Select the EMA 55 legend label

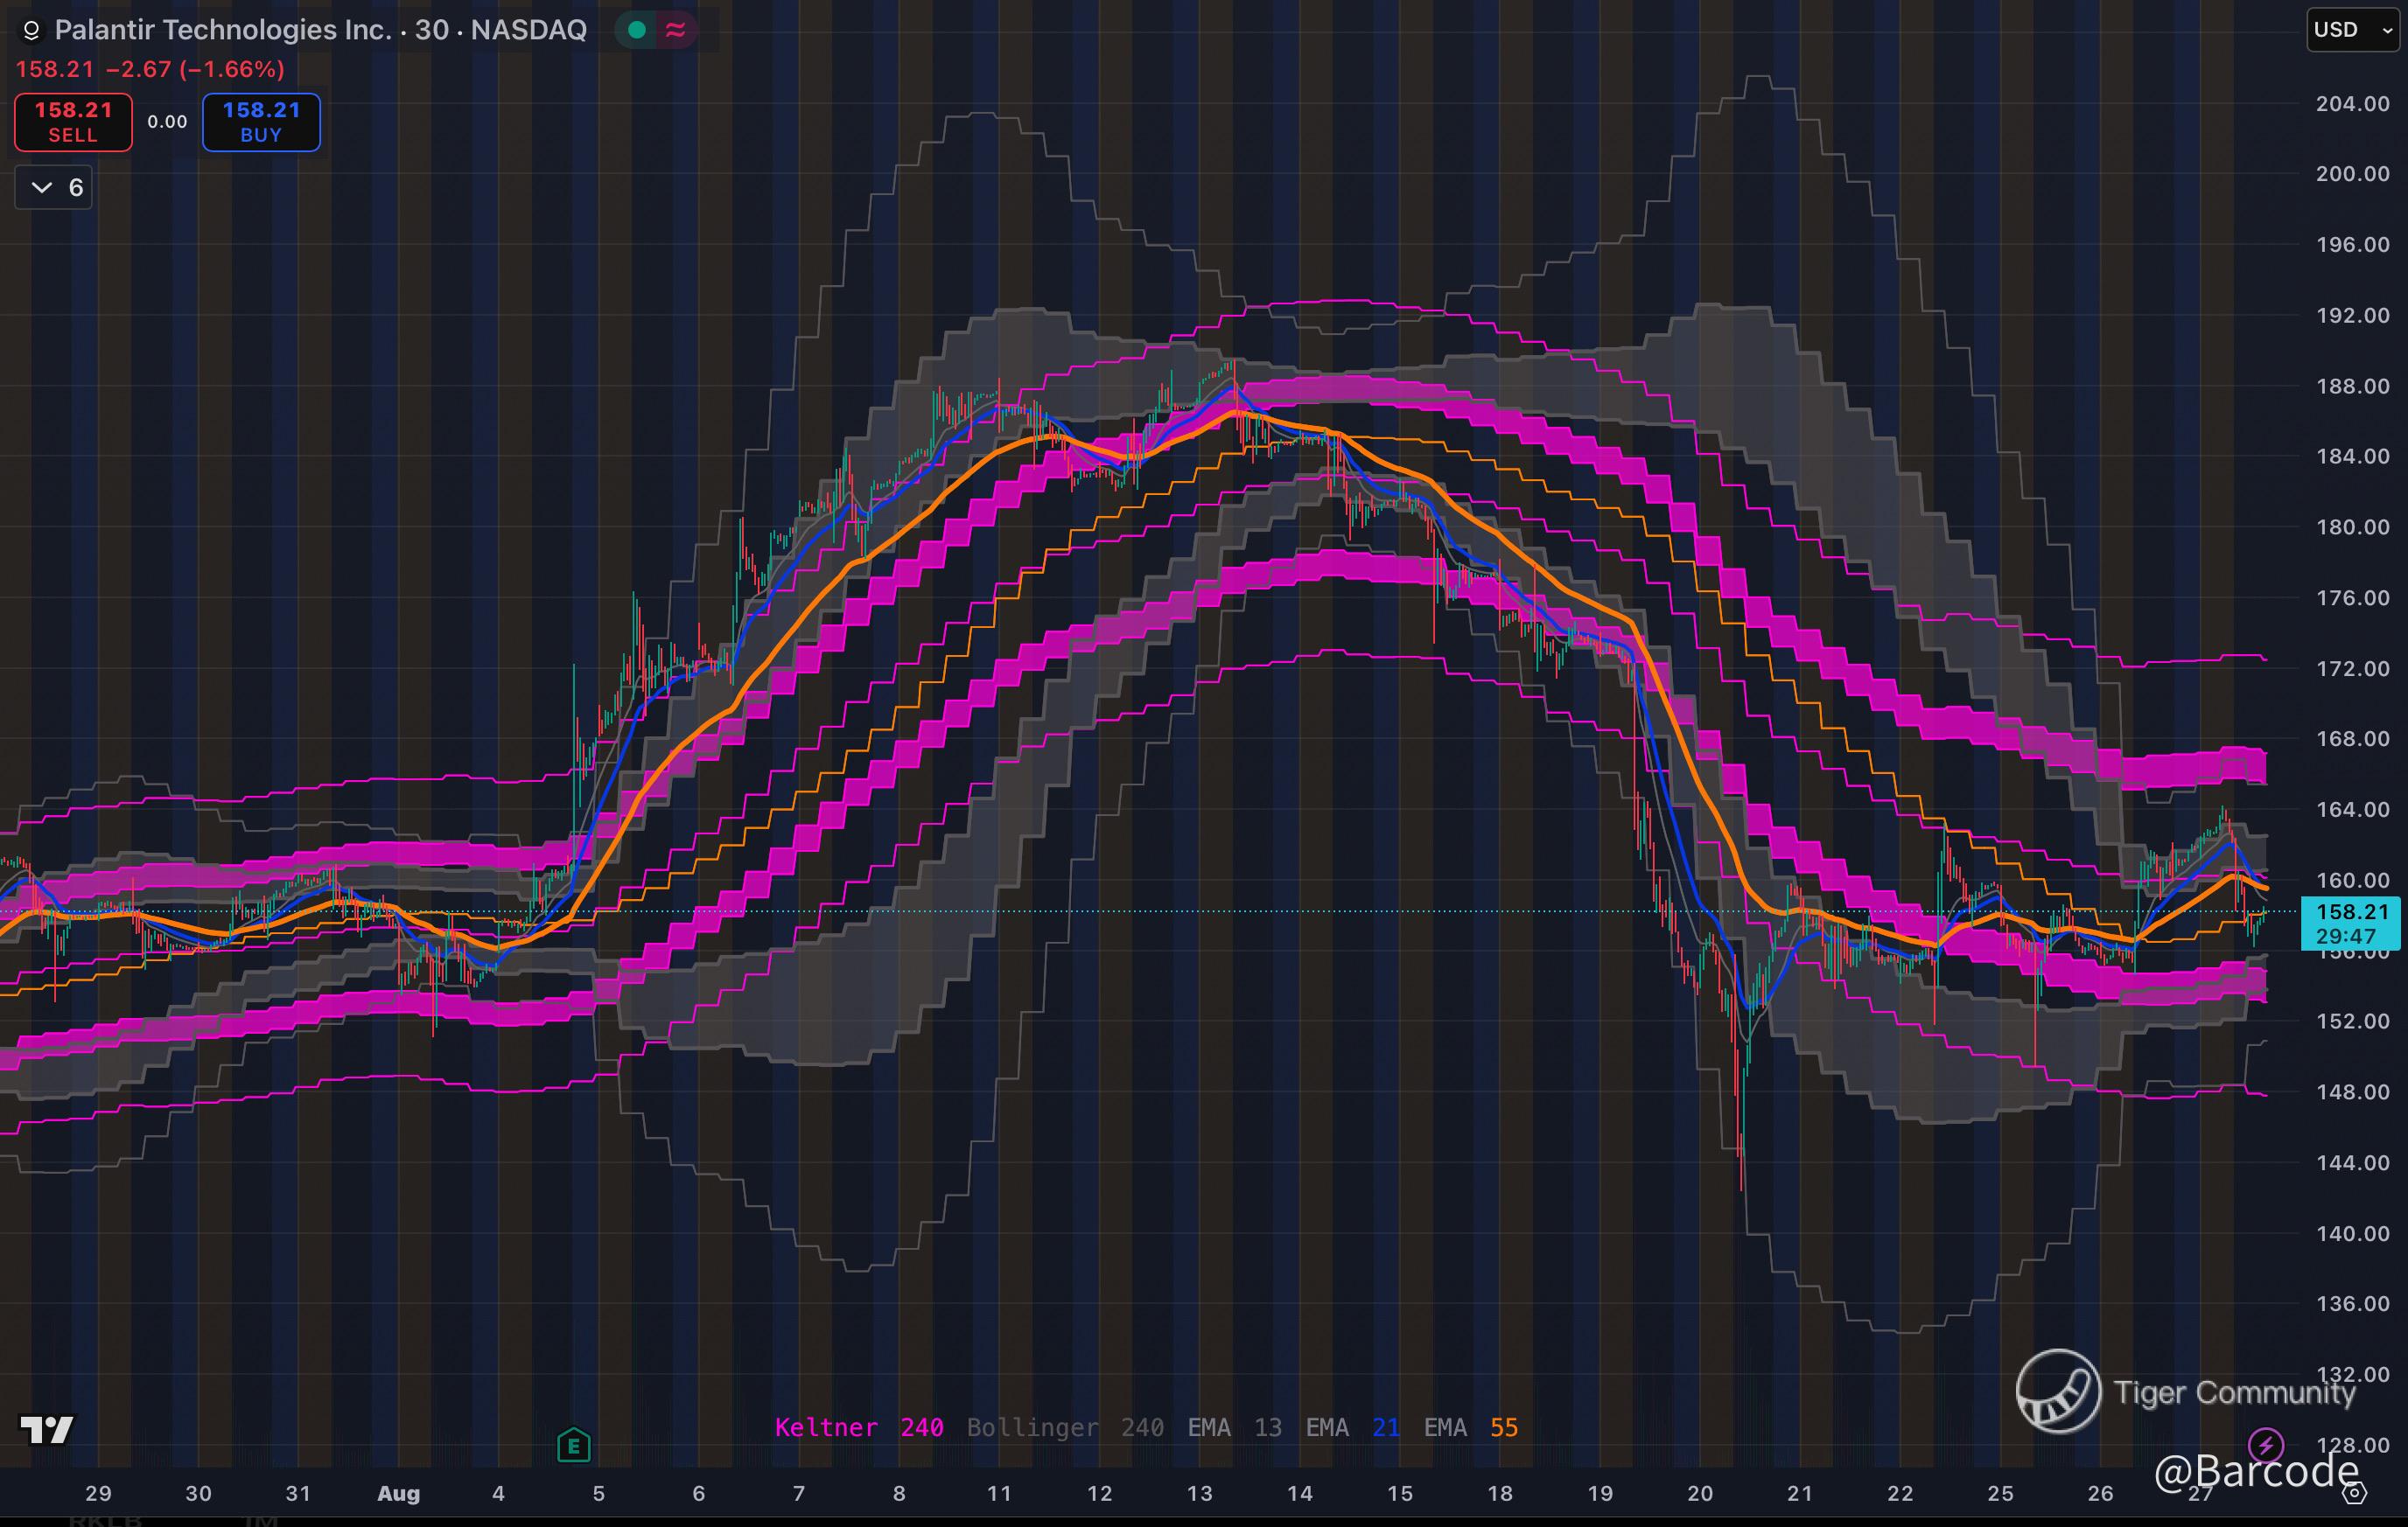tap(1470, 1427)
